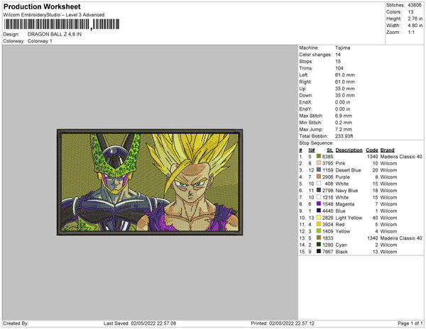
Task: Click the Navy Blue thread swatch
Action: (318, 190)
